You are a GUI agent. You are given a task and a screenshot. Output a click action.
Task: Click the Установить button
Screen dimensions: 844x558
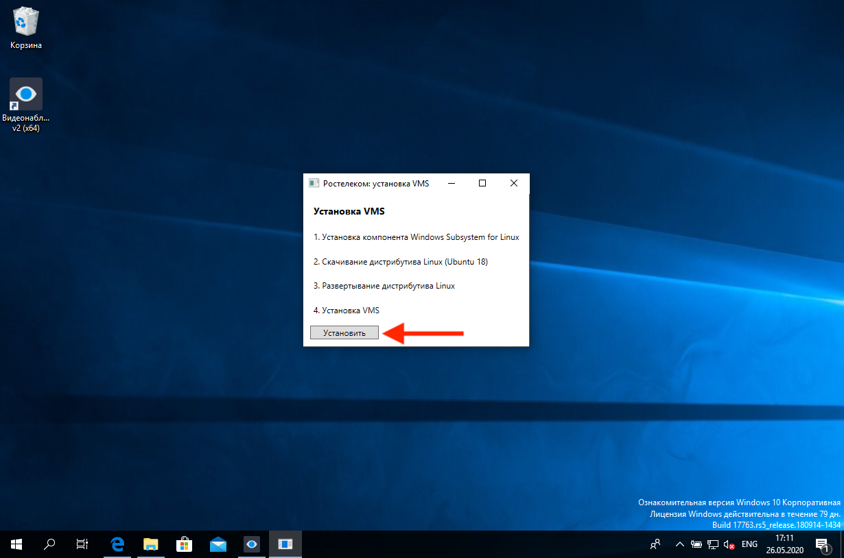coord(344,332)
